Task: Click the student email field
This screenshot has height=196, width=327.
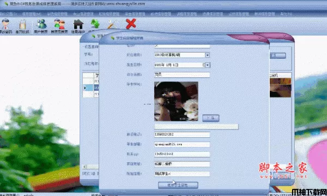Action: point(182,144)
